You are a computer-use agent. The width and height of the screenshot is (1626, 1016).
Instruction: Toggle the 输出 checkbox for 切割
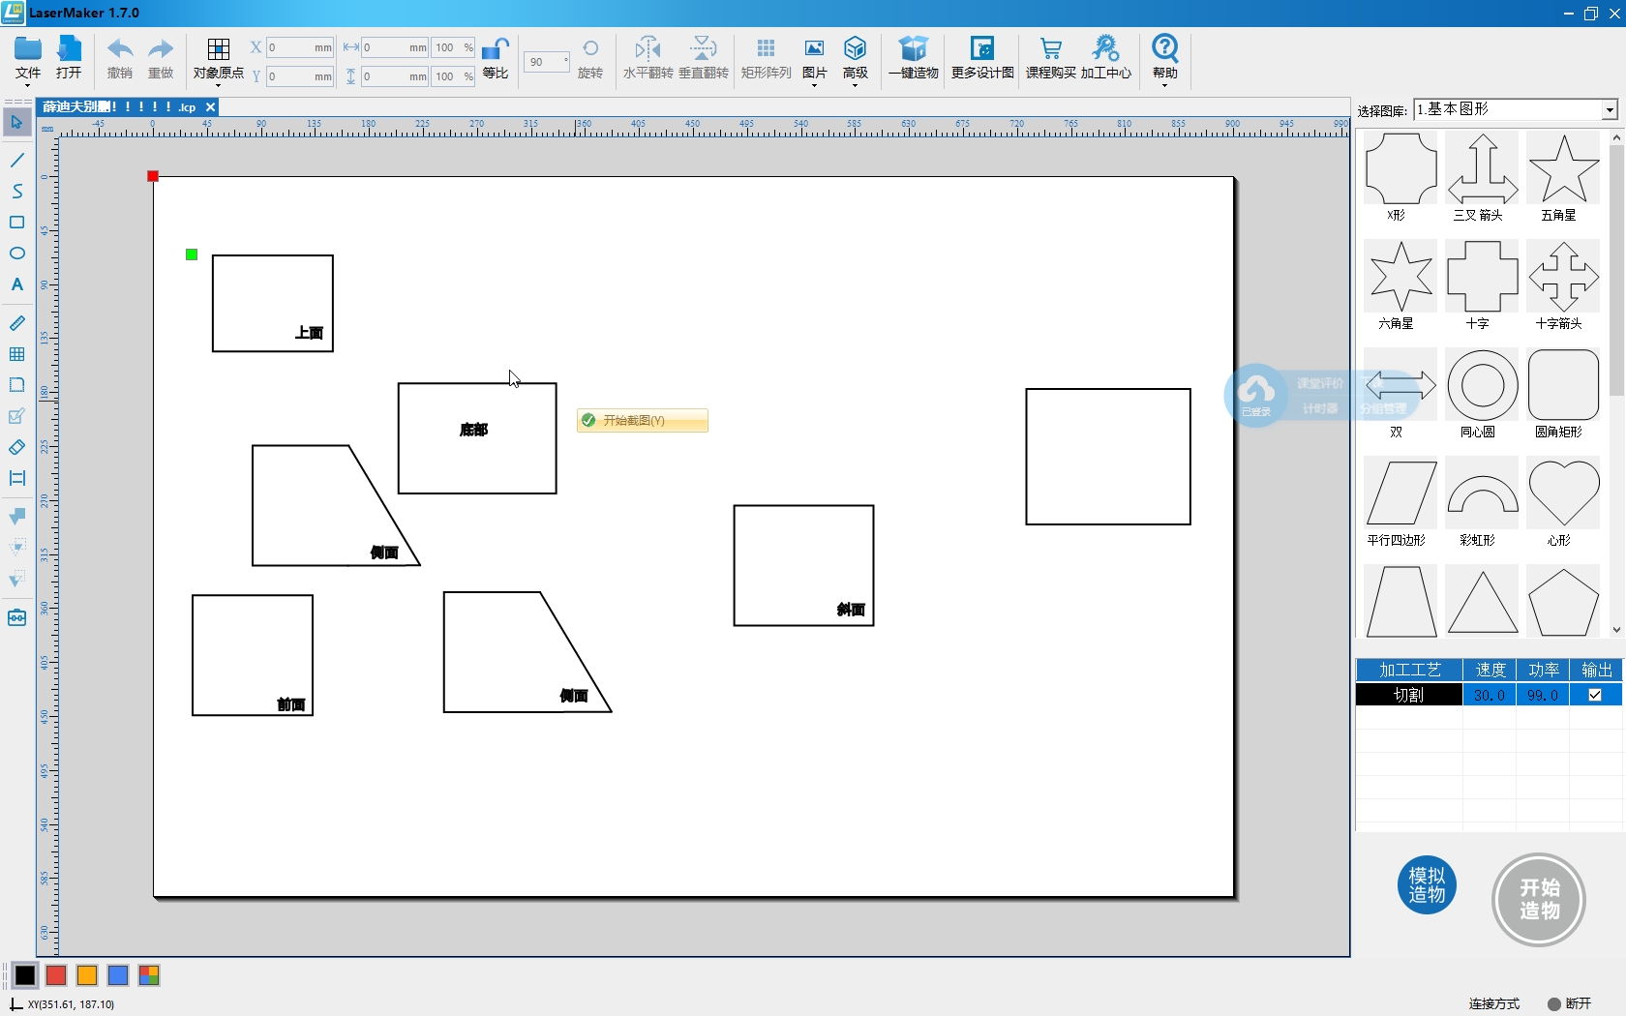pos(1595,695)
